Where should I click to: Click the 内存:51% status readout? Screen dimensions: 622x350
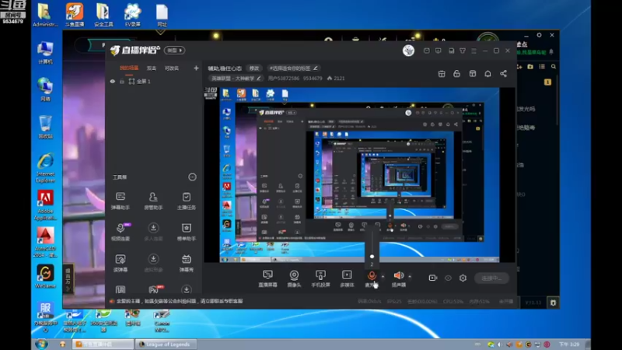tap(479, 302)
